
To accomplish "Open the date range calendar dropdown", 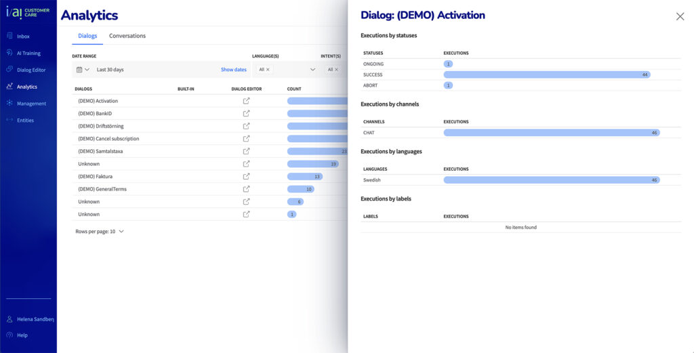I will click(83, 70).
